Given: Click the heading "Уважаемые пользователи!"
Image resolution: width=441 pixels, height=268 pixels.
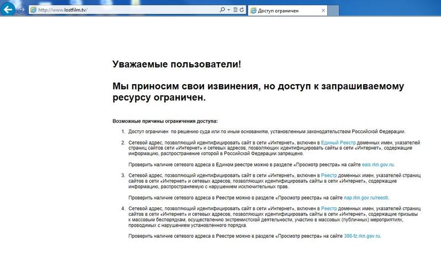Looking at the screenshot, I should [176, 64].
